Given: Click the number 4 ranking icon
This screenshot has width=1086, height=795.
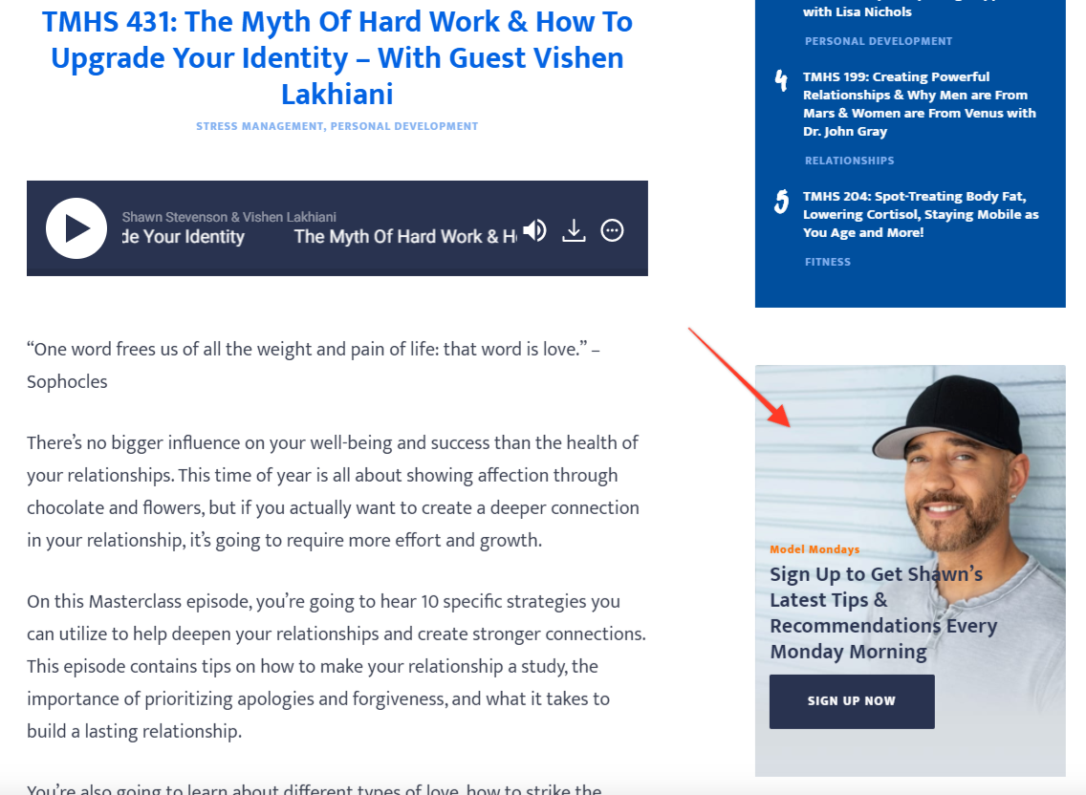Looking at the screenshot, I should point(781,81).
